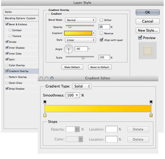The width and height of the screenshot is (165, 159).
Task: Open the Stops Opacity dropdown arrow
Action: click(x=77, y=129)
